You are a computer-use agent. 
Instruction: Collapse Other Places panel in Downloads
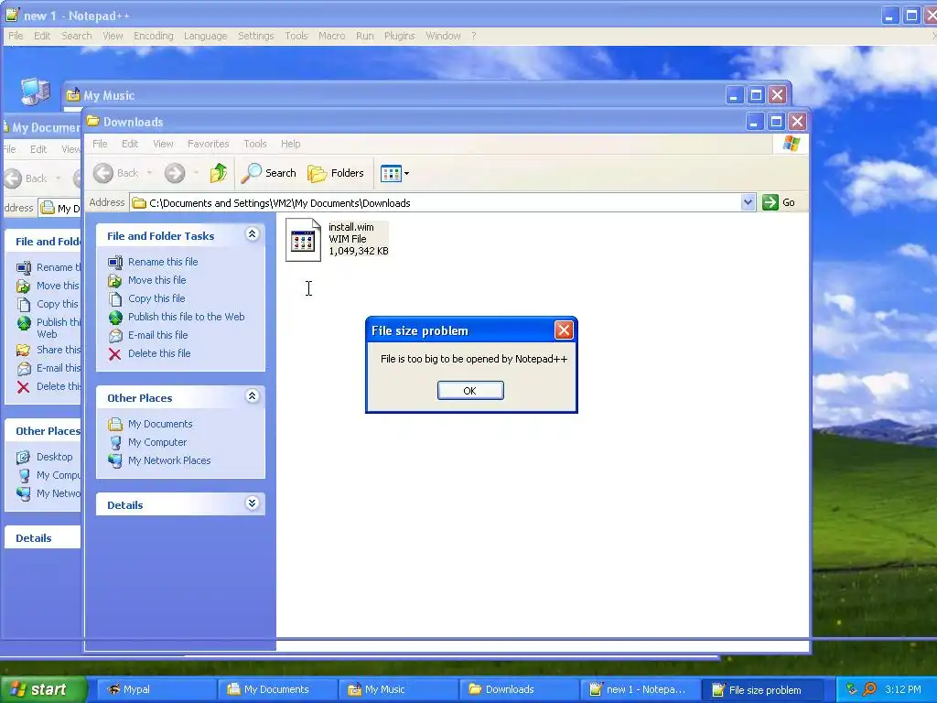[253, 396]
